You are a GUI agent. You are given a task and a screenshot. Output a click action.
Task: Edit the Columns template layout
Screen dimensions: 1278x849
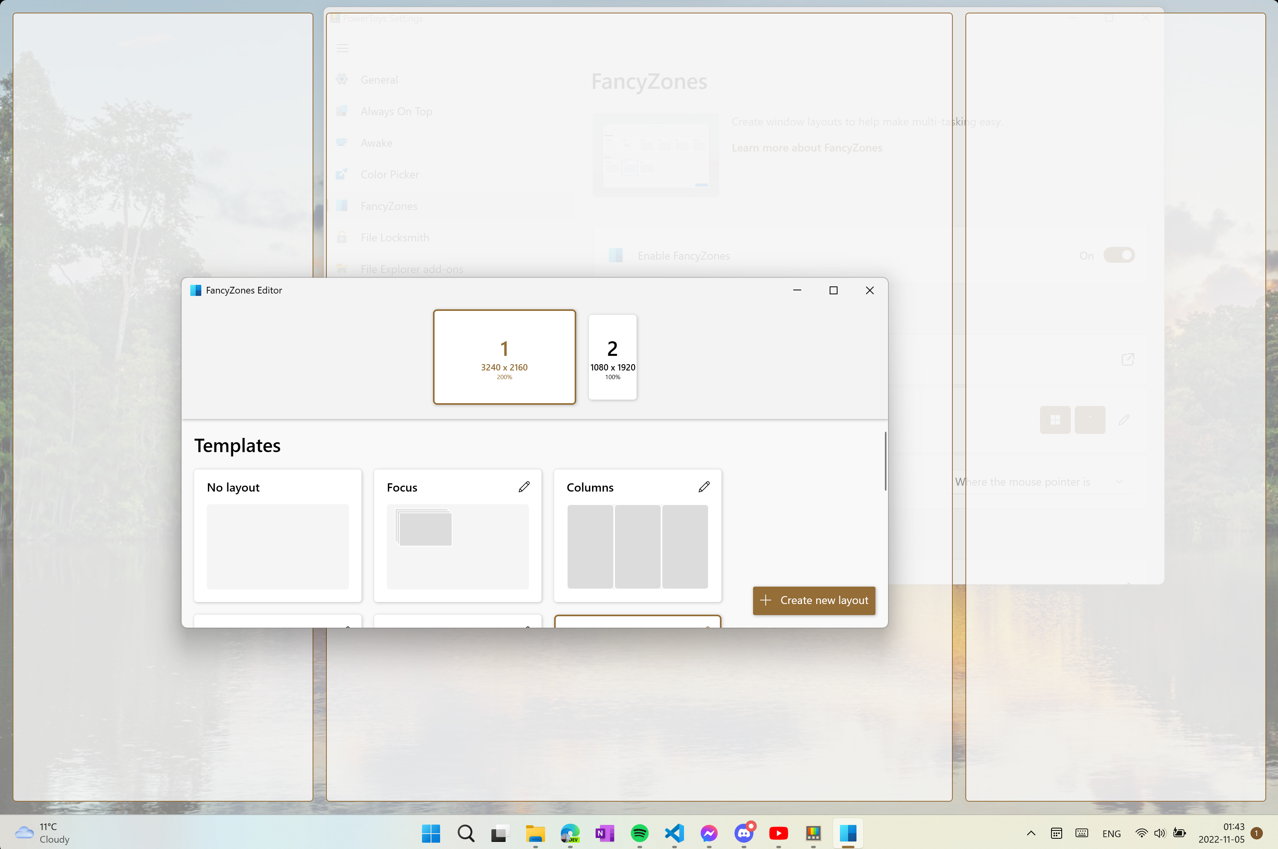(703, 487)
